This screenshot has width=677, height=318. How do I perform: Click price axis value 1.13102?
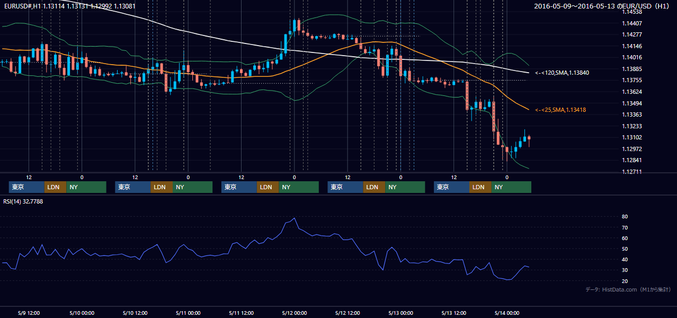(633, 137)
